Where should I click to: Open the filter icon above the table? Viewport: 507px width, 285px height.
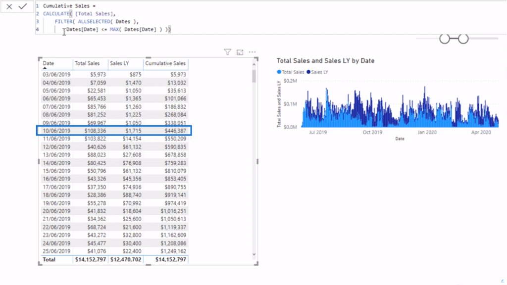click(228, 52)
